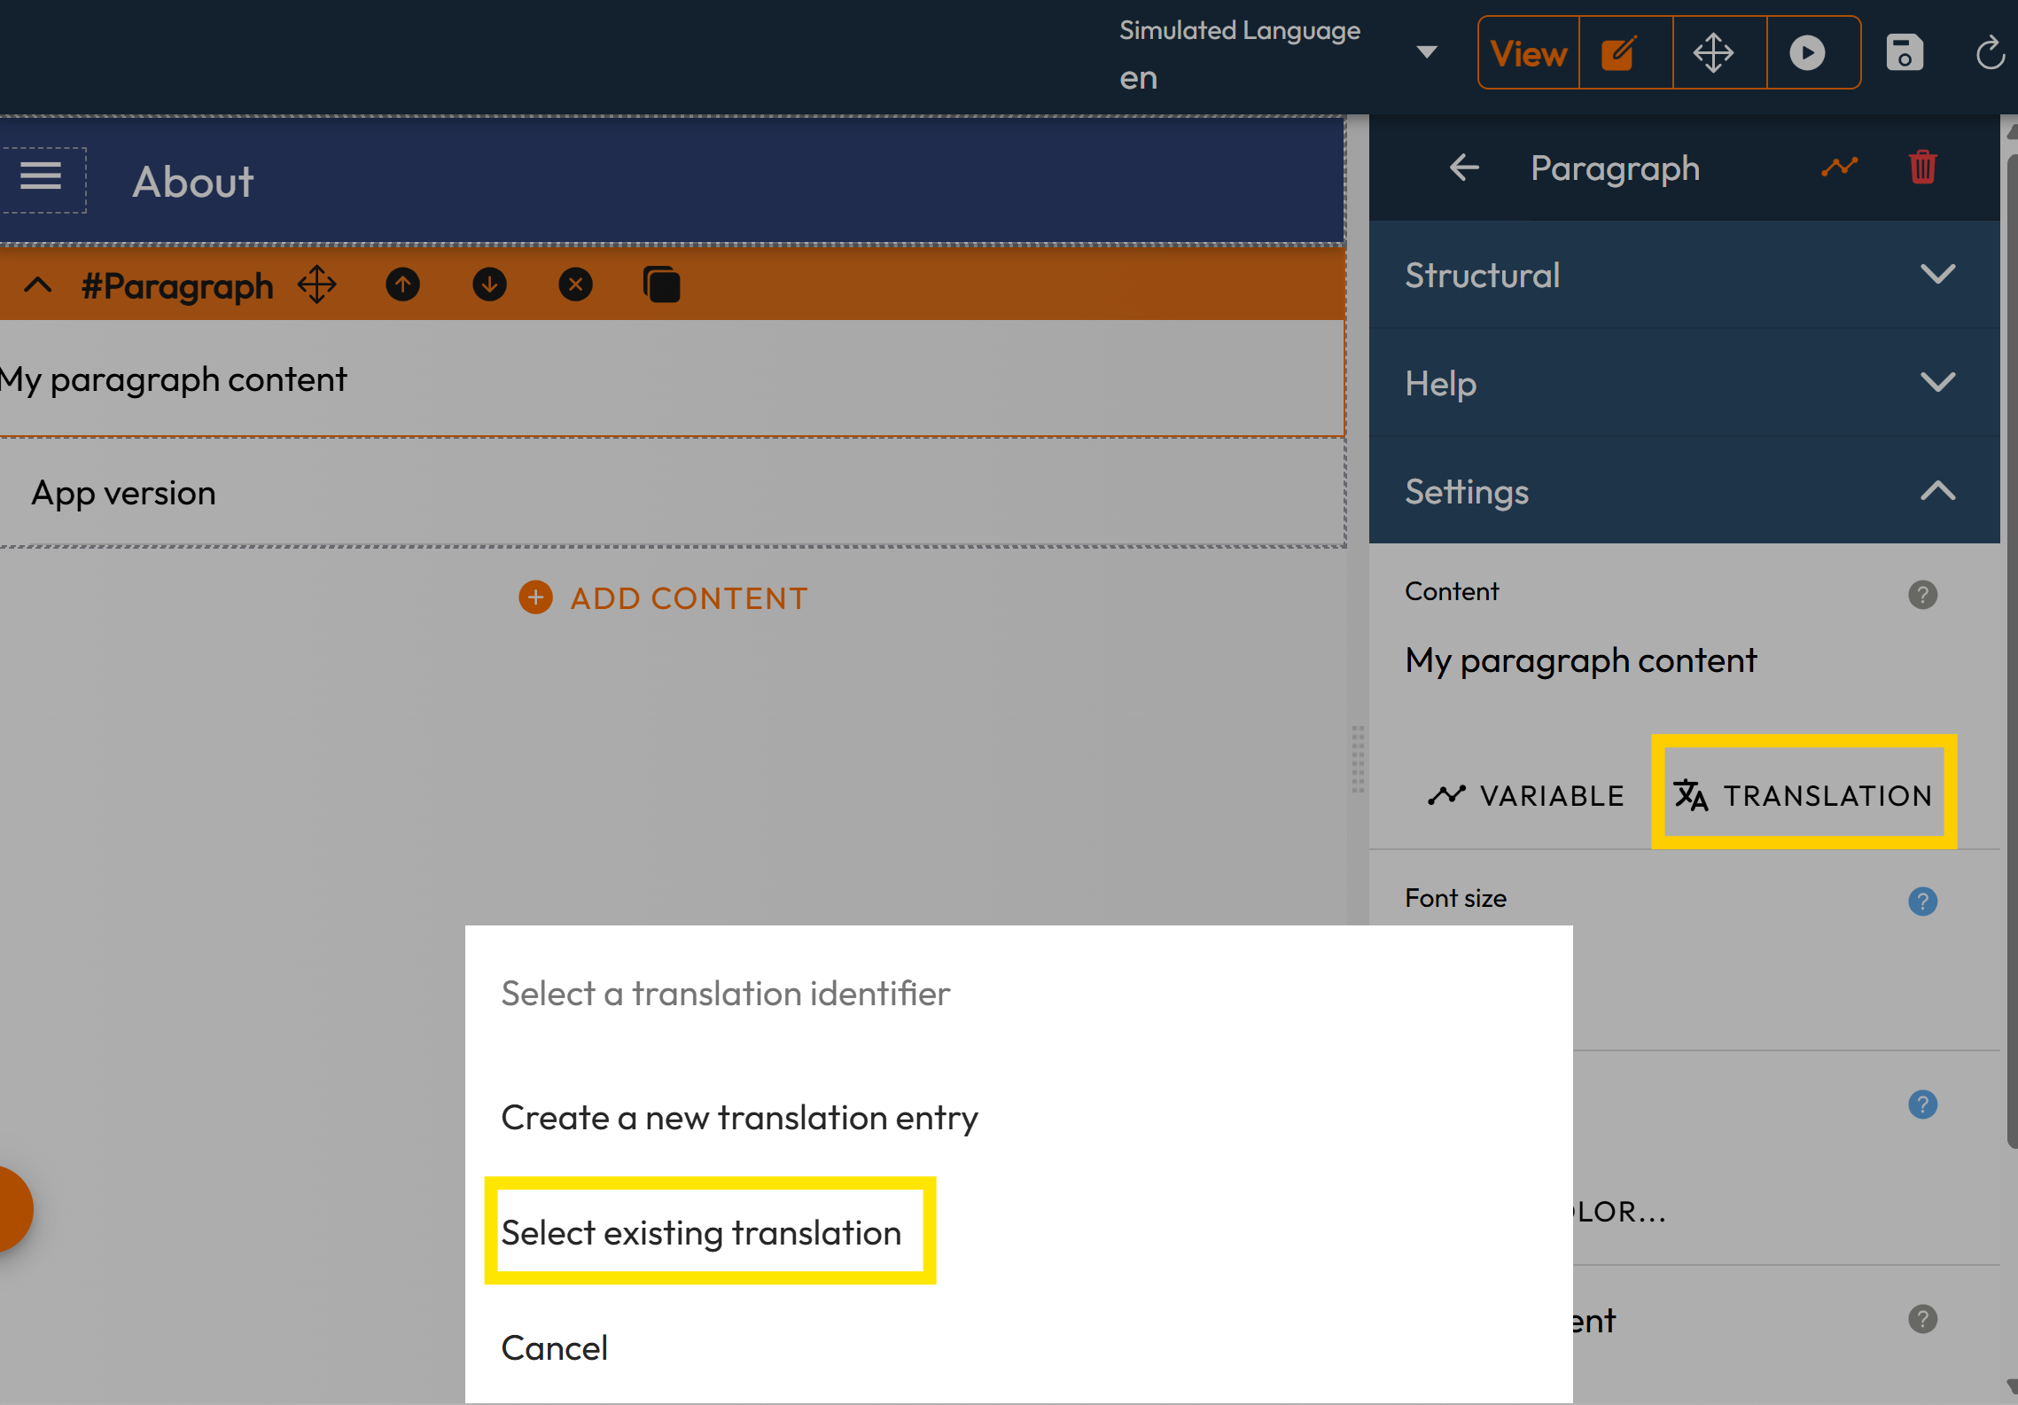This screenshot has width=2018, height=1405.
Task: Click the save disk icon
Action: coord(1904,53)
